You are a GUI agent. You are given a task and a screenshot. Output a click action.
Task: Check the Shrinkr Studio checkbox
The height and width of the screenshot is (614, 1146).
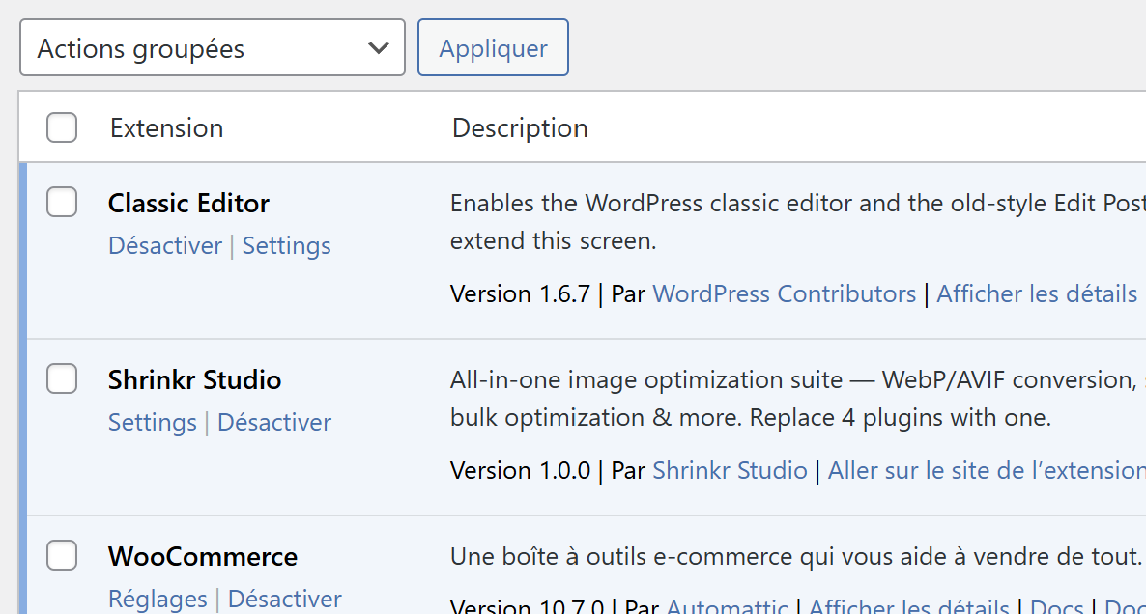[x=62, y=378]
